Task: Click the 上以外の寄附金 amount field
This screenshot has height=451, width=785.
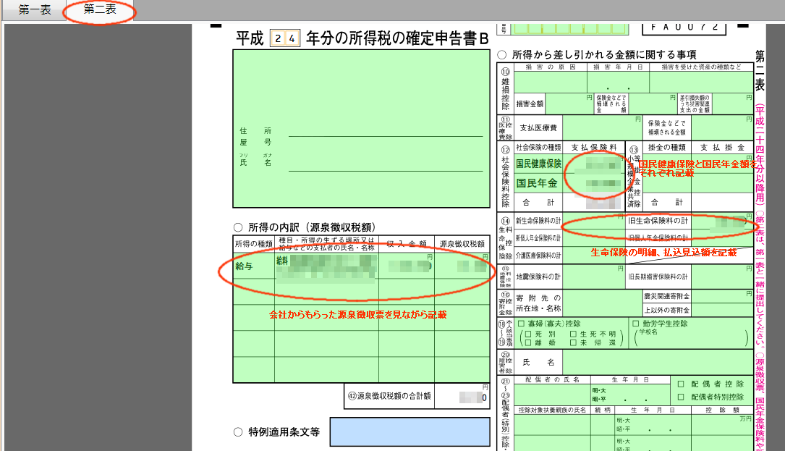Action: coord(722,310)
